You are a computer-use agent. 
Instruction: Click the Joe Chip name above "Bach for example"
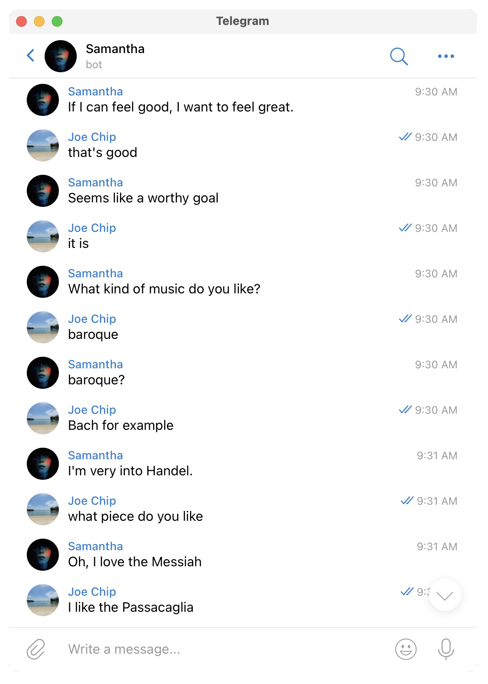point(92,410)
